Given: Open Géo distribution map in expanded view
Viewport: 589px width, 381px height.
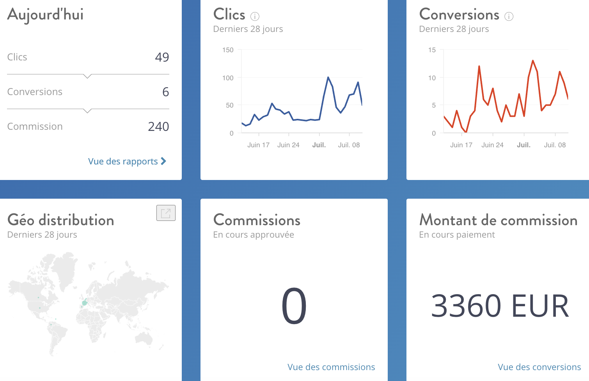Looking at the screenshot, I should point(166,213).
